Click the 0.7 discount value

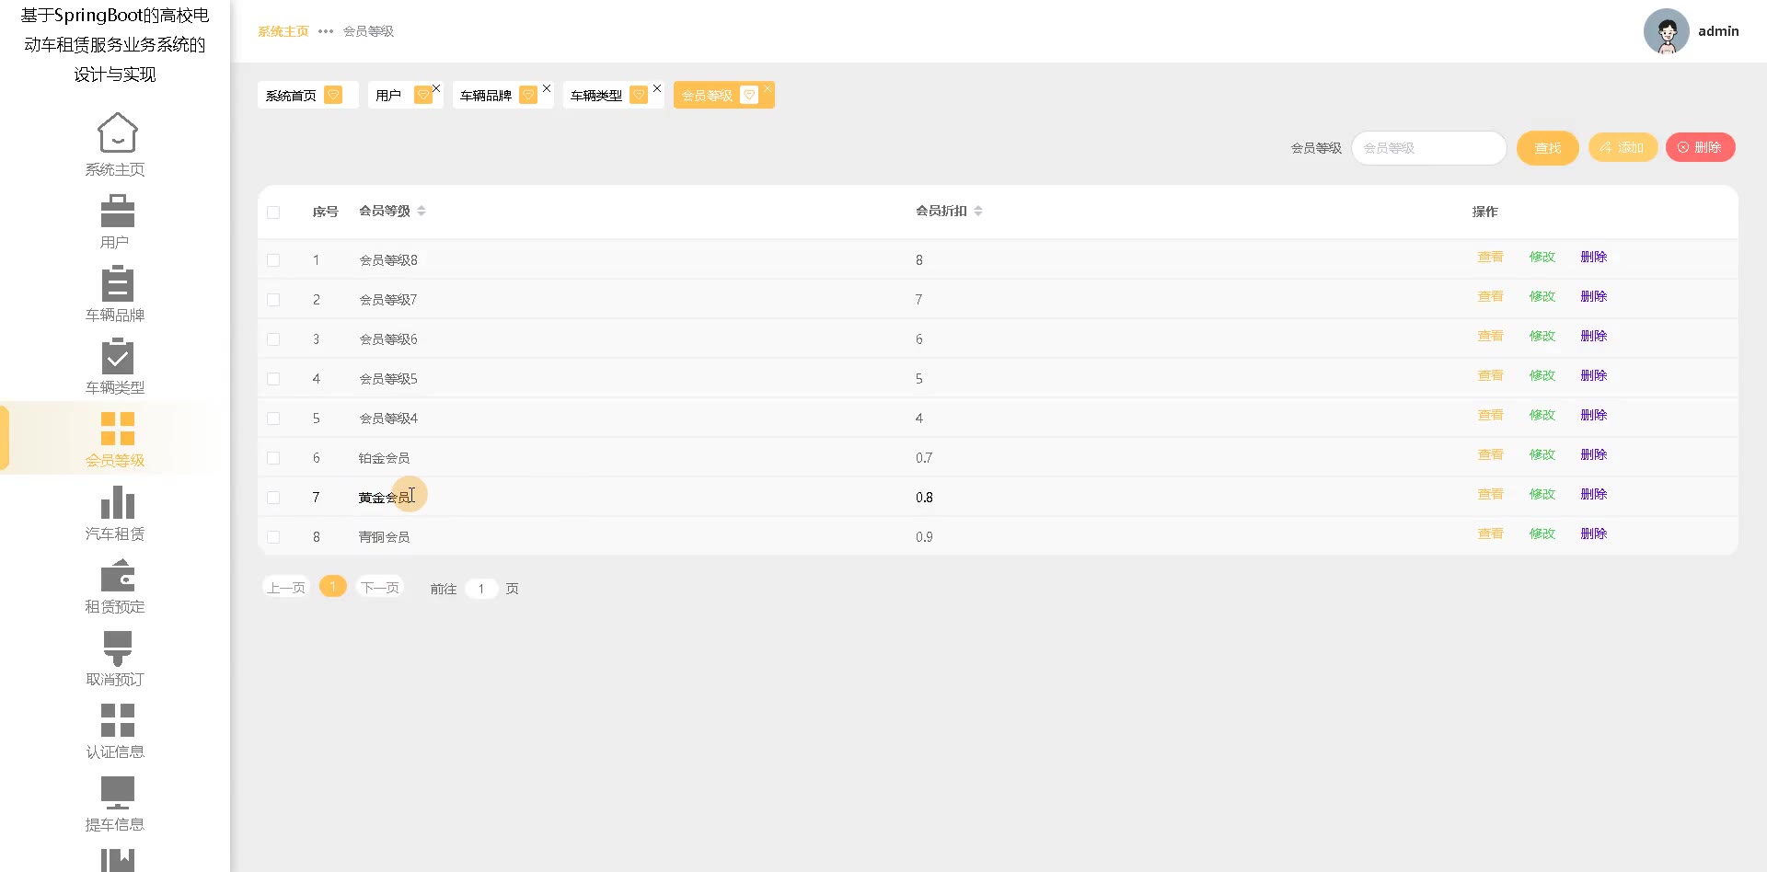(x=924, y=458)
